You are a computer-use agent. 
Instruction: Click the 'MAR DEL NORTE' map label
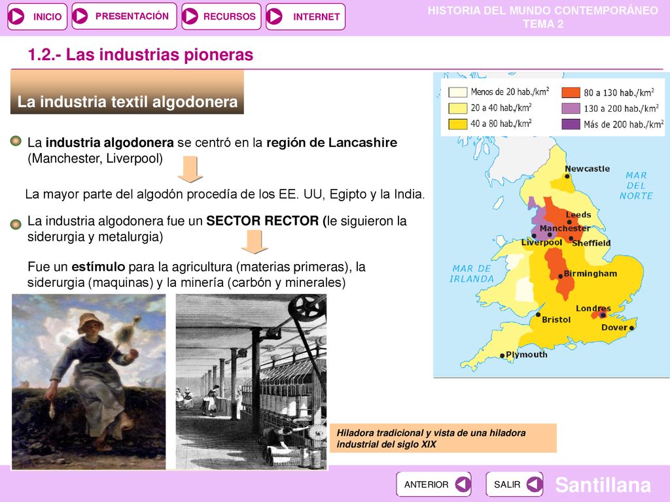pos(636,186)
